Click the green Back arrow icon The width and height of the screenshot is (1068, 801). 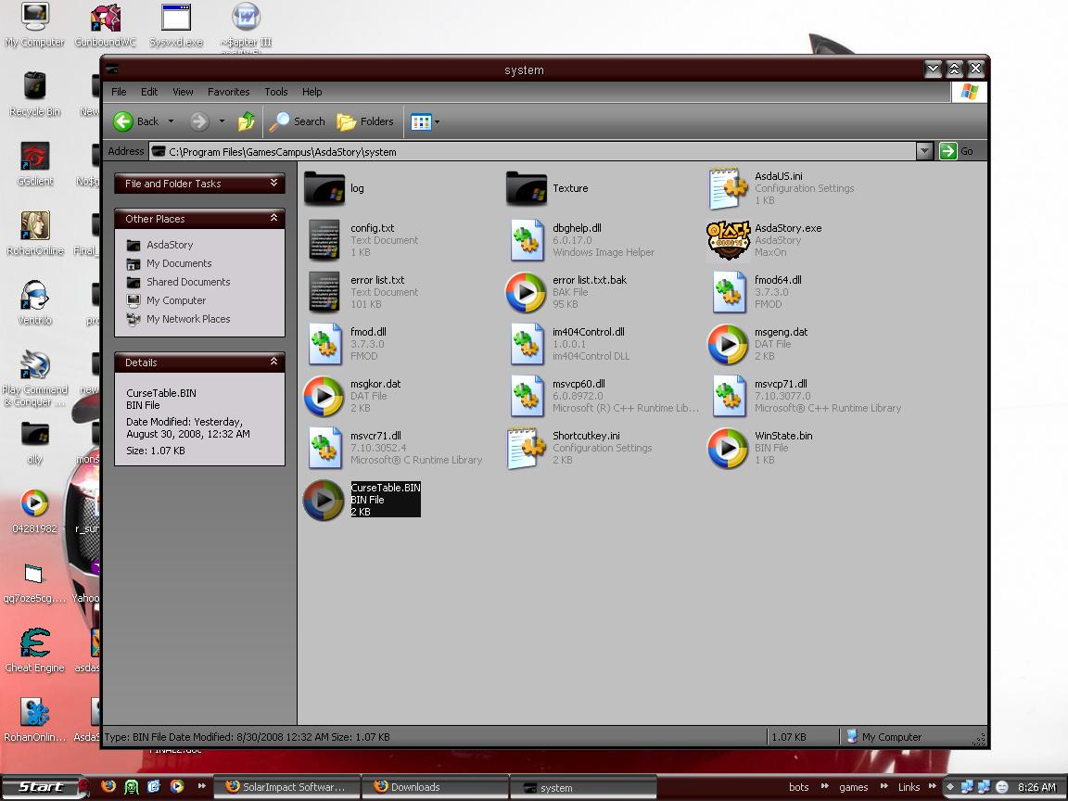123,121
